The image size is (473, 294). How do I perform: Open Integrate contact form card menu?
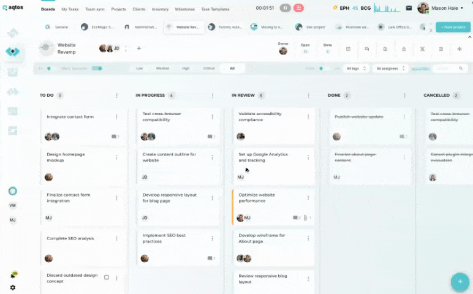coord(116,117)
